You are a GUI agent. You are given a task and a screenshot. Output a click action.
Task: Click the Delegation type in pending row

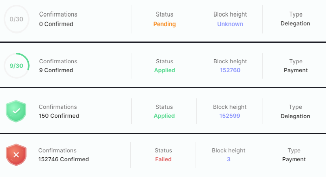[x=296, y=23]
